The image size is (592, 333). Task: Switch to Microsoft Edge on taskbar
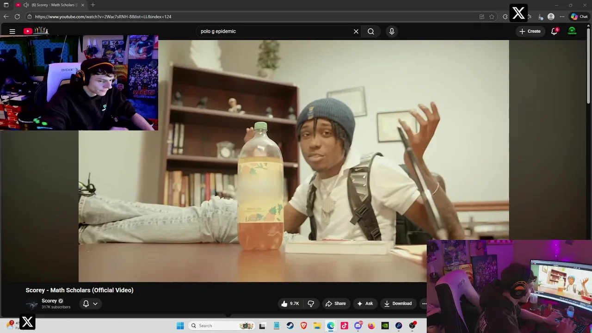tap(331, 326)
